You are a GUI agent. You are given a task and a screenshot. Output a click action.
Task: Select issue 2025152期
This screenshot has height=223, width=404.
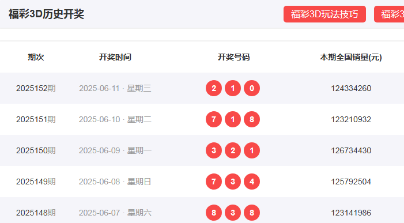pyautogui.click(x=36, y=88)
